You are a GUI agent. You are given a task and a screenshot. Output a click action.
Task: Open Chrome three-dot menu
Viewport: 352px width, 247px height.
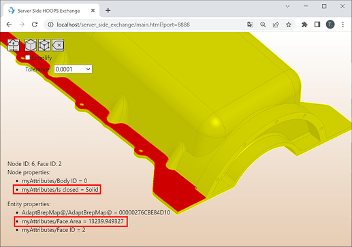(343, 24)
